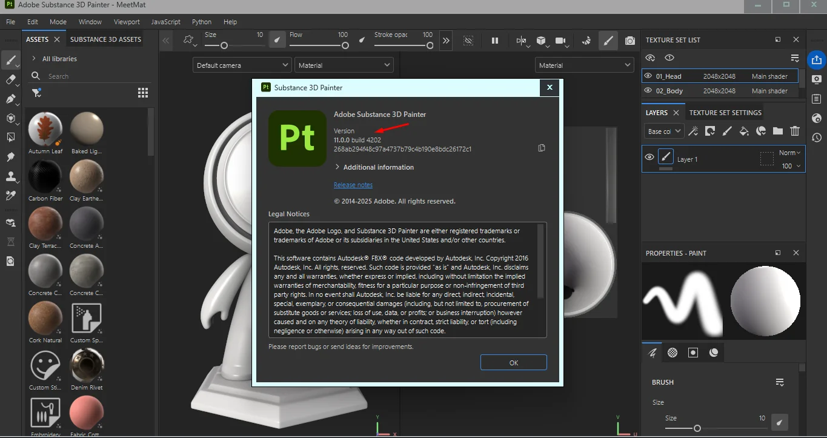
Task: Hide the 02_Body texture set
Action: click(x=648, y=91)
